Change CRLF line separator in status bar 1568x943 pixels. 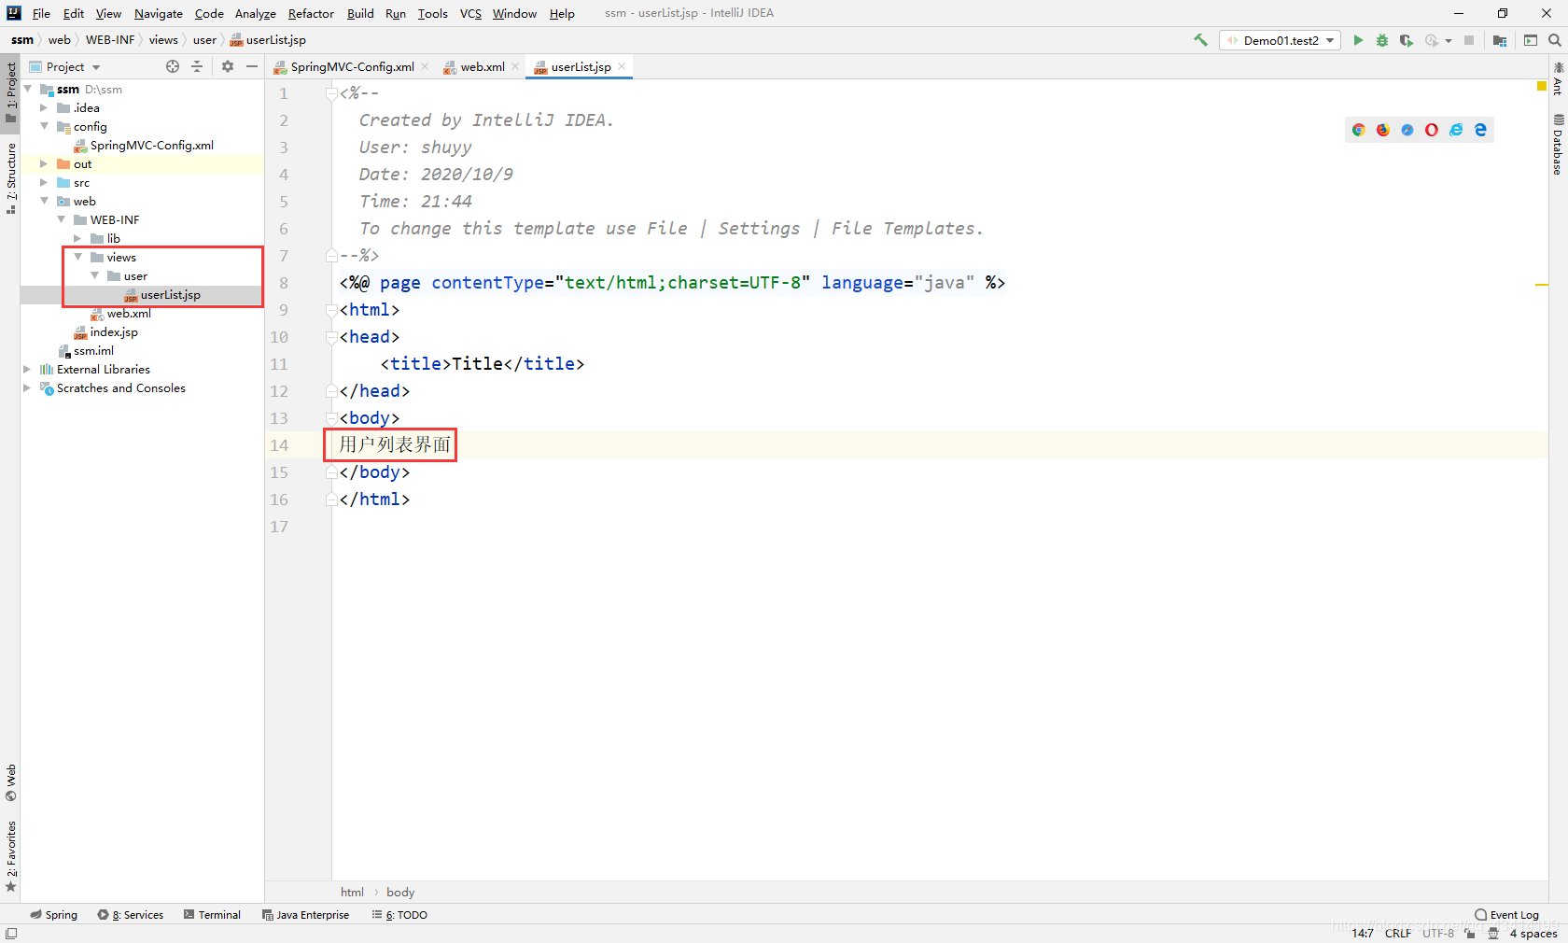pos(1397,933)
